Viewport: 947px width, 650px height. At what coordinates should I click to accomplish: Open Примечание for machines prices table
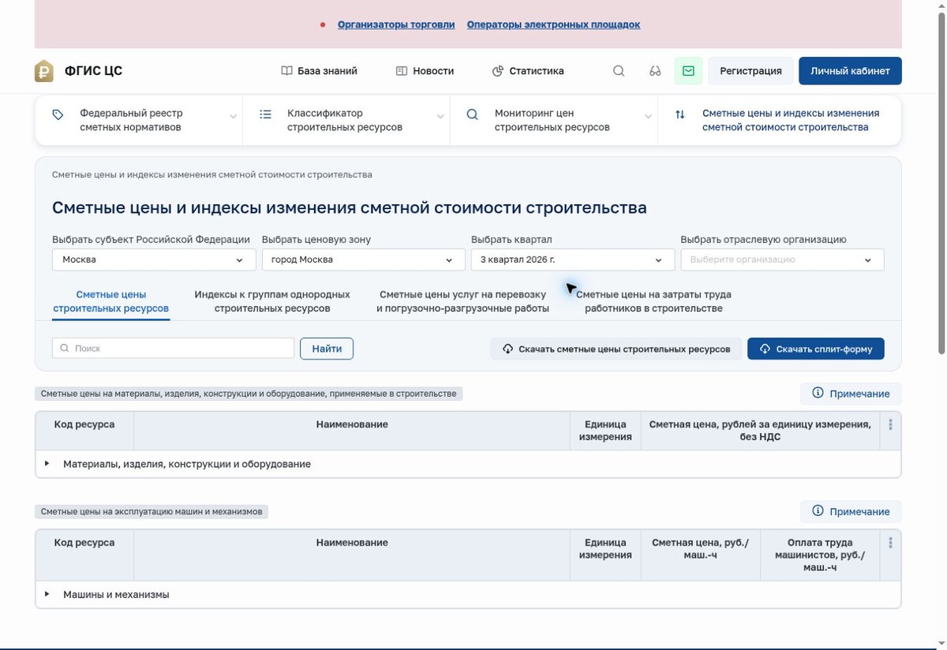[851, 512]
